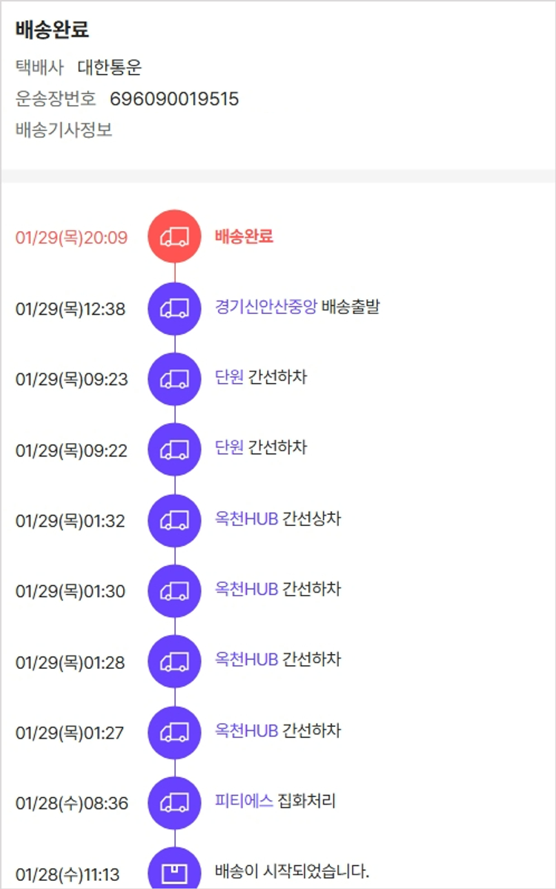Image resolution: width=556 pixels, height=889 pixels.
Task: Click truck icon beside 01/29 01:27 entry
Action: (174, 732)
